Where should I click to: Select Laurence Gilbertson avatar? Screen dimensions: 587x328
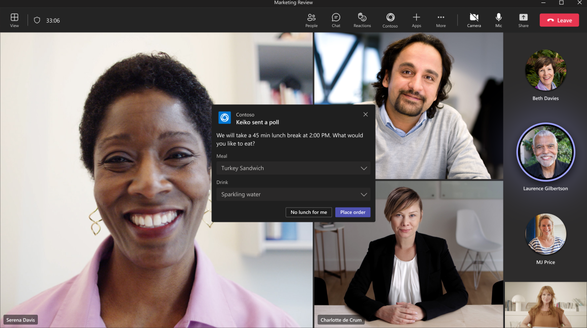pos(545,152)
